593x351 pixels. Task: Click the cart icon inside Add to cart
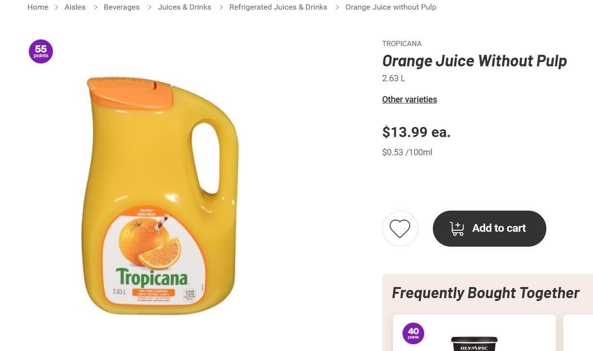[457, 228]
